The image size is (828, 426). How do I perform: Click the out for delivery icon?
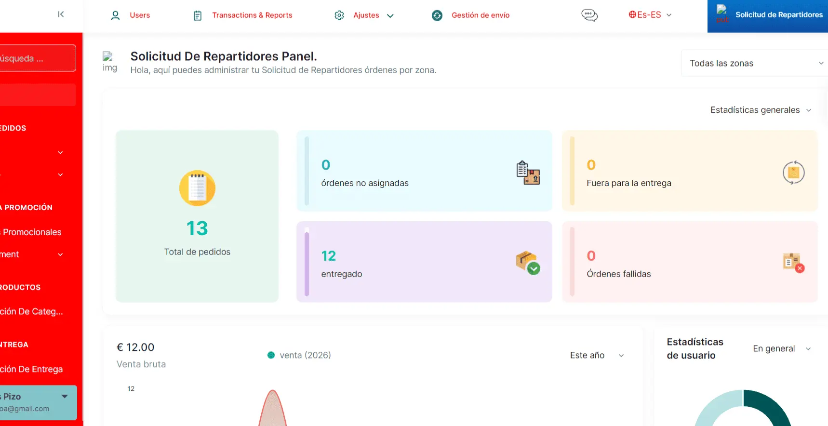tap(793, 173)
